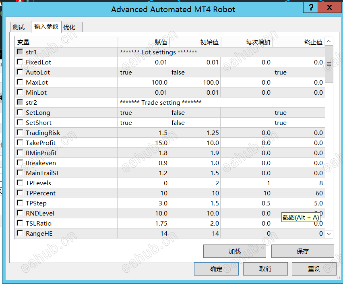
Task: Click the 加载 load button
Action: 234,251
